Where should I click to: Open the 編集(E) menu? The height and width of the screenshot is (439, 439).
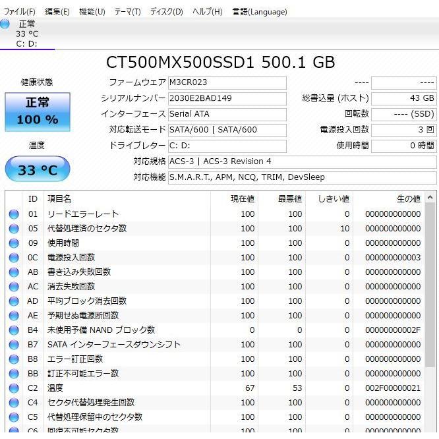(x=57, y=12)
